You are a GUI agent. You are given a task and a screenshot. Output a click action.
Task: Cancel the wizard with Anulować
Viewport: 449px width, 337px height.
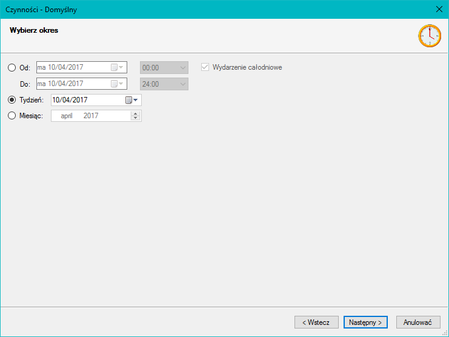pos(417,322)
